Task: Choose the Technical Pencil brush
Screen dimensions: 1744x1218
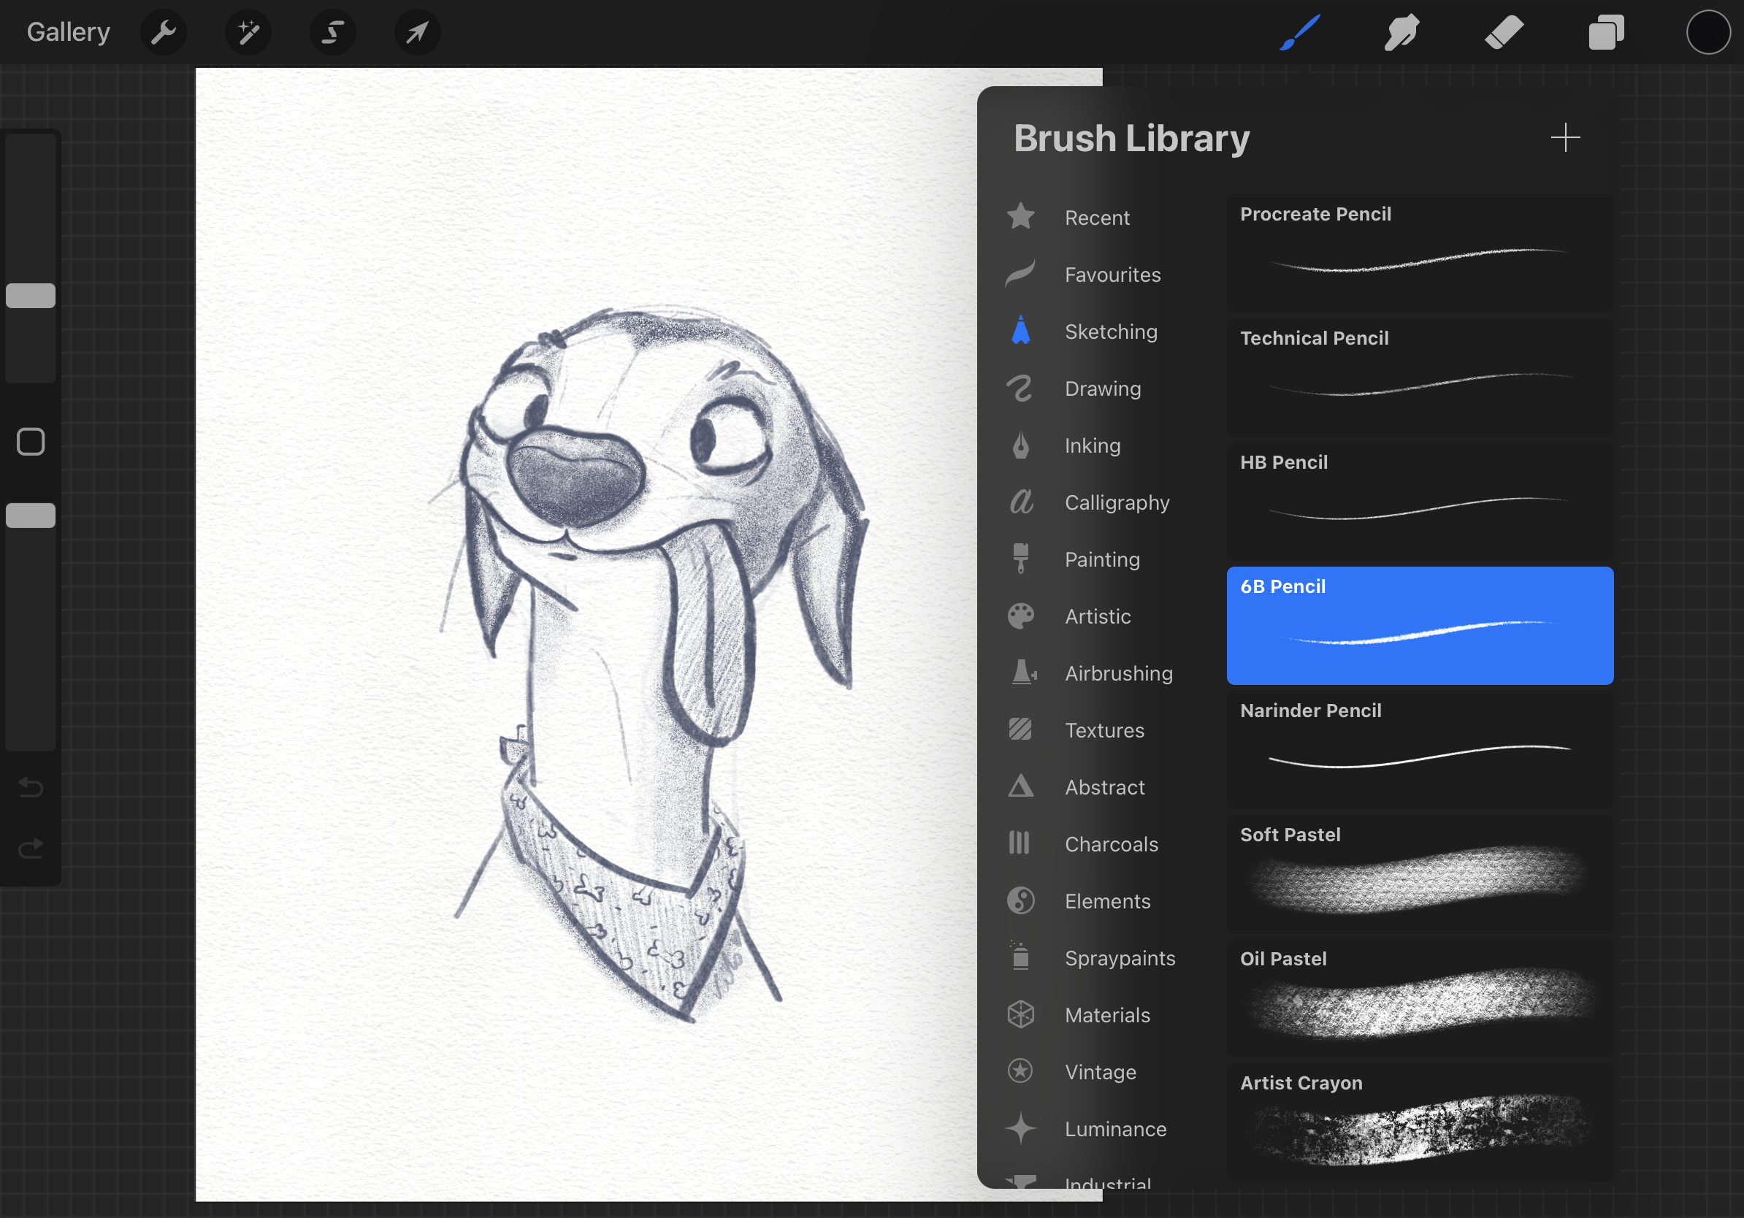Action: click(x=1420, y=377)
